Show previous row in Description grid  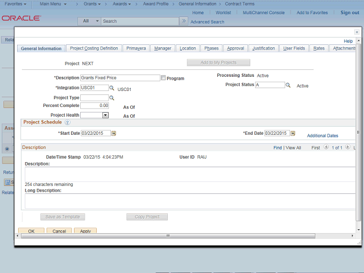coord(326,147)
